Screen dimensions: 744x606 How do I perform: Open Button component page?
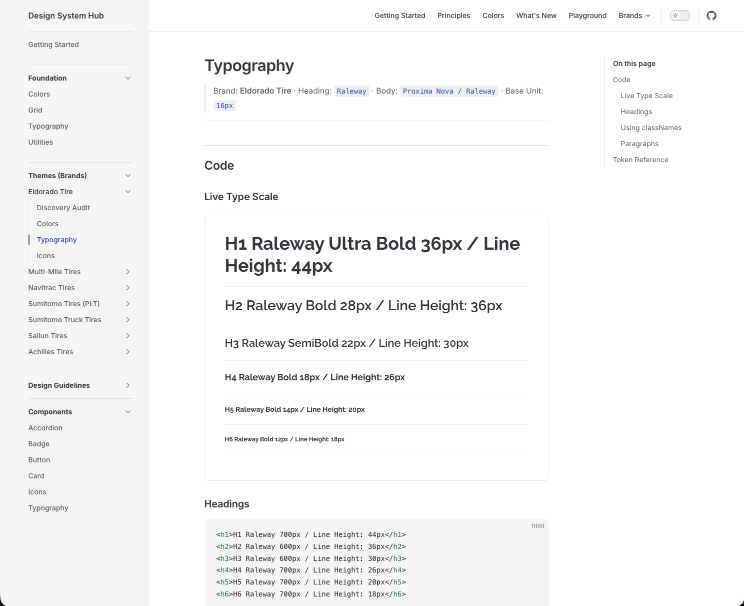click(x=39, y=460)
